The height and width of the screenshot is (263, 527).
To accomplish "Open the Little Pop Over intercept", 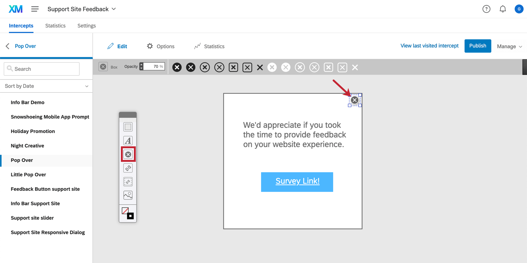I will (28, 175).
